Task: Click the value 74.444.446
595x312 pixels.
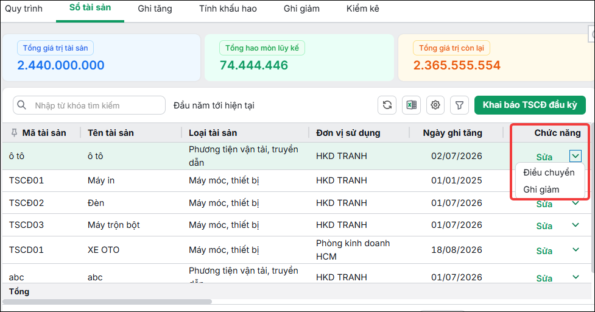Action: point(254,65)
